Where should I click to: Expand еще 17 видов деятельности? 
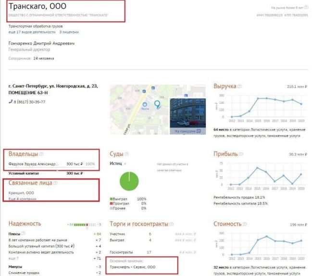coord(32,32)
